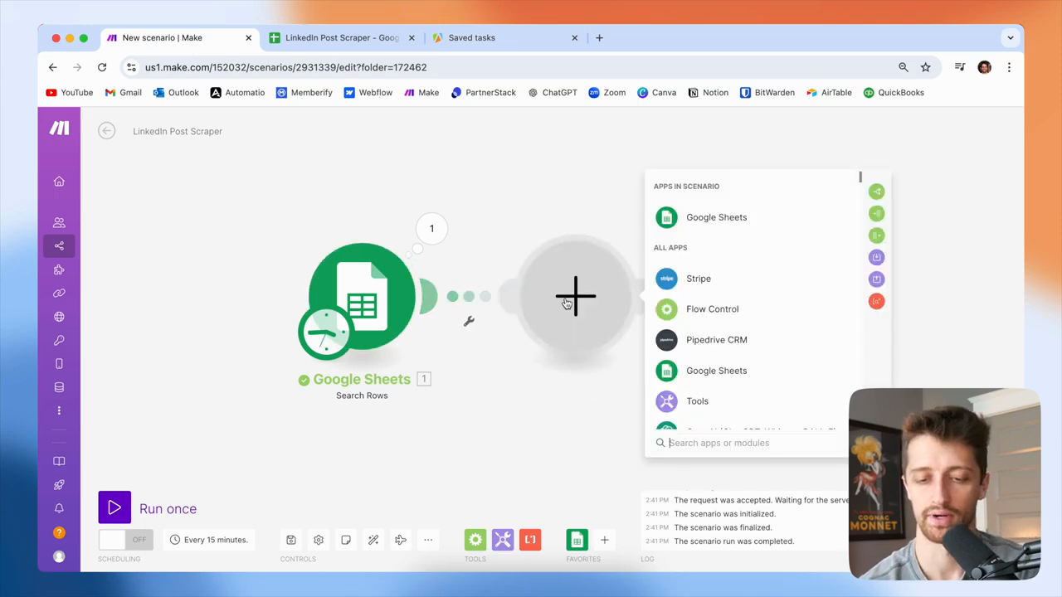Open Templates puzzle icon in sidebar

pyautogui.click(x=59, y=269)
